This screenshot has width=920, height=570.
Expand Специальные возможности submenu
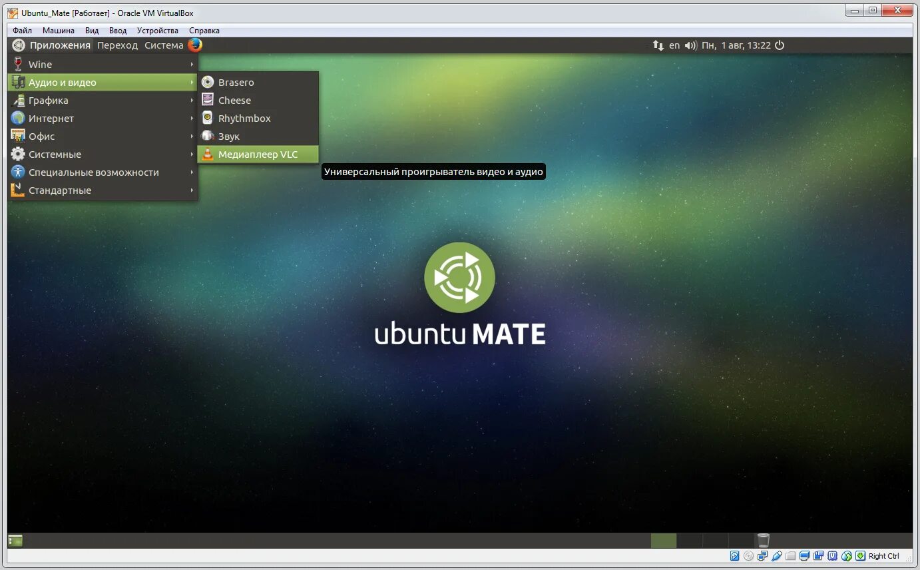(x=103, y=172)
